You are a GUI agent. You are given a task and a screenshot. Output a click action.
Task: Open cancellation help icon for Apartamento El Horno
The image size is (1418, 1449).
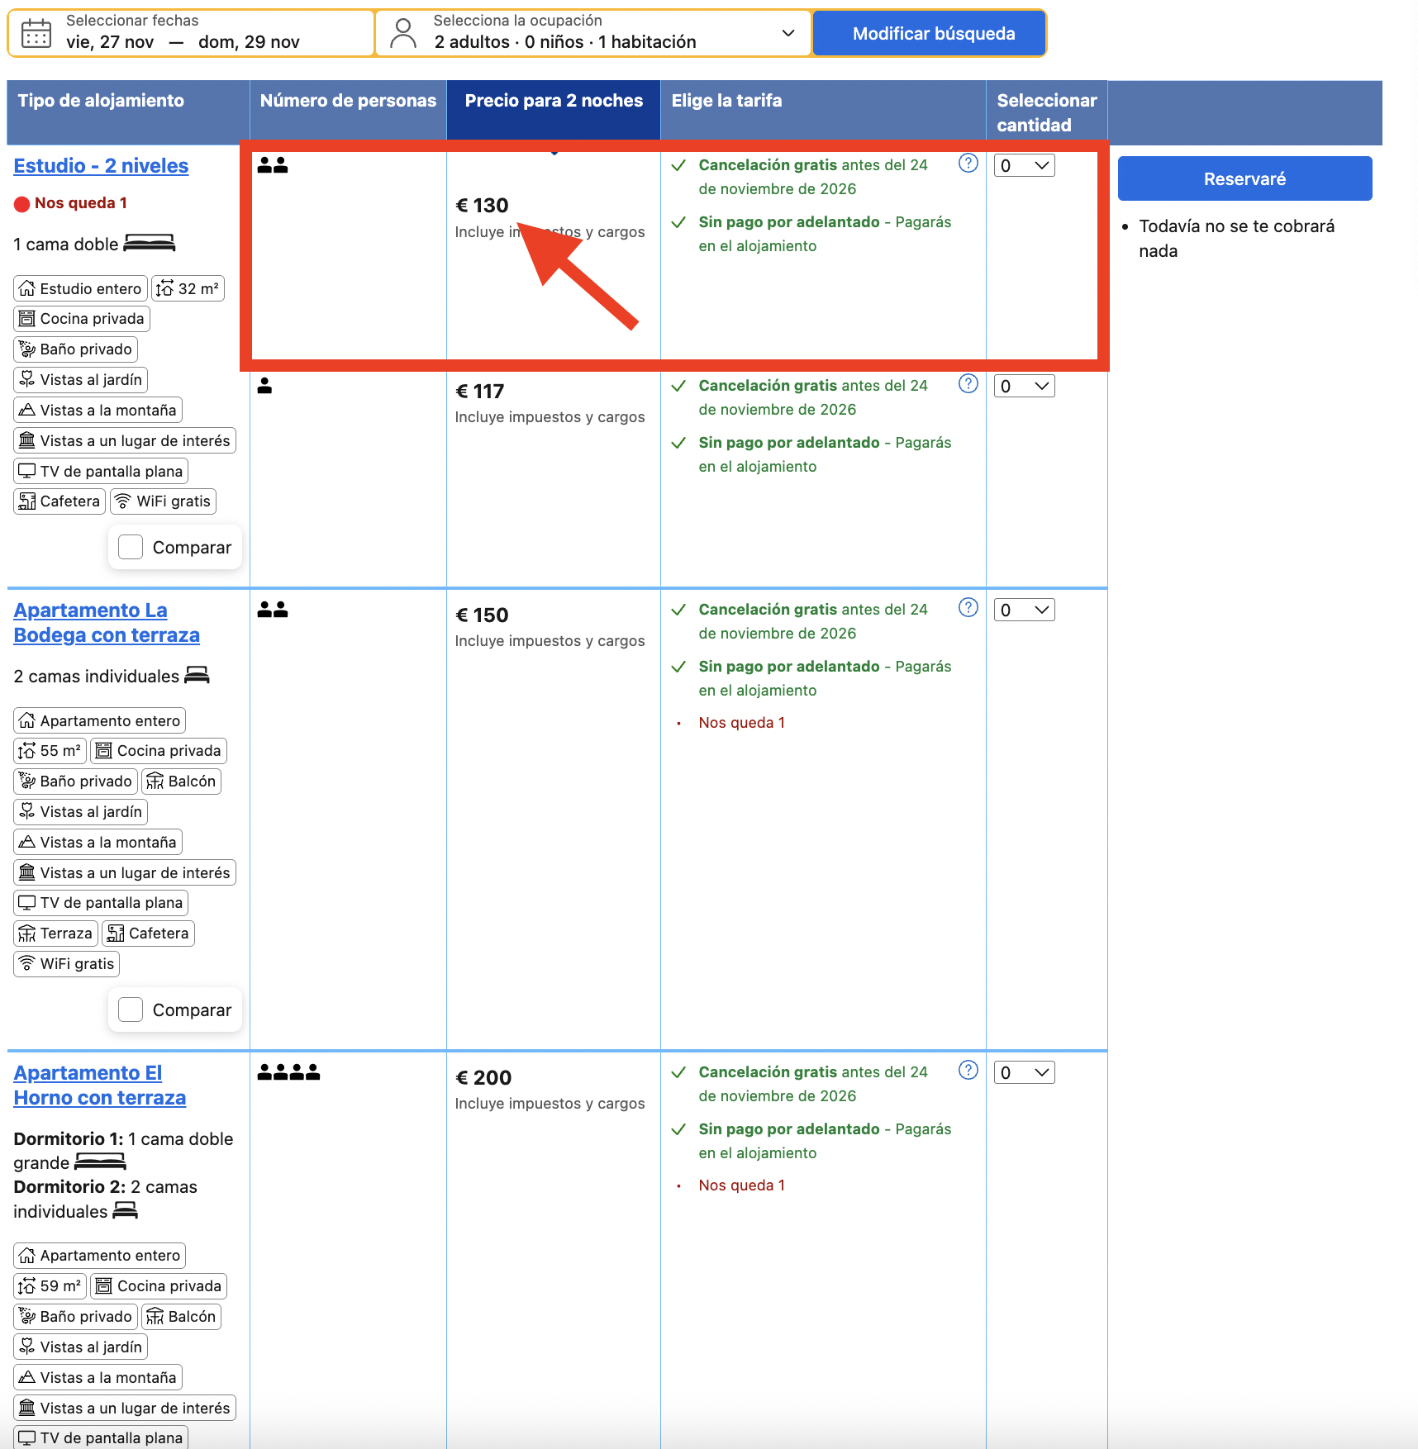click(x=968, y=1070)
